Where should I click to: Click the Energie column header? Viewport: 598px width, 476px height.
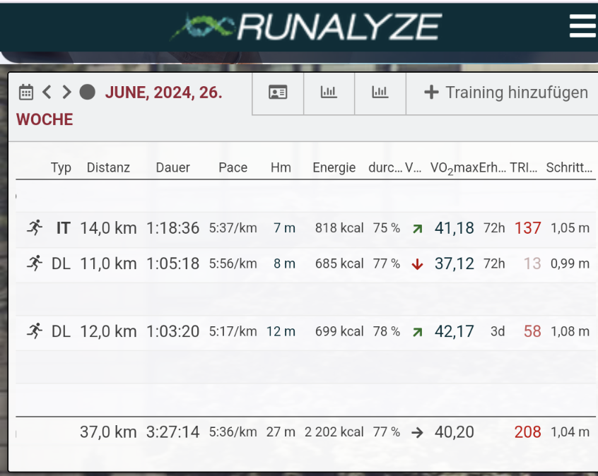point(334,167)
